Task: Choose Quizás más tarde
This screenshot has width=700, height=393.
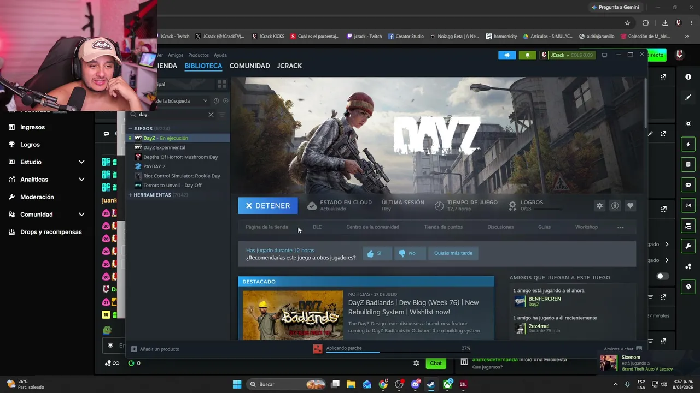Action: (453, 253)
